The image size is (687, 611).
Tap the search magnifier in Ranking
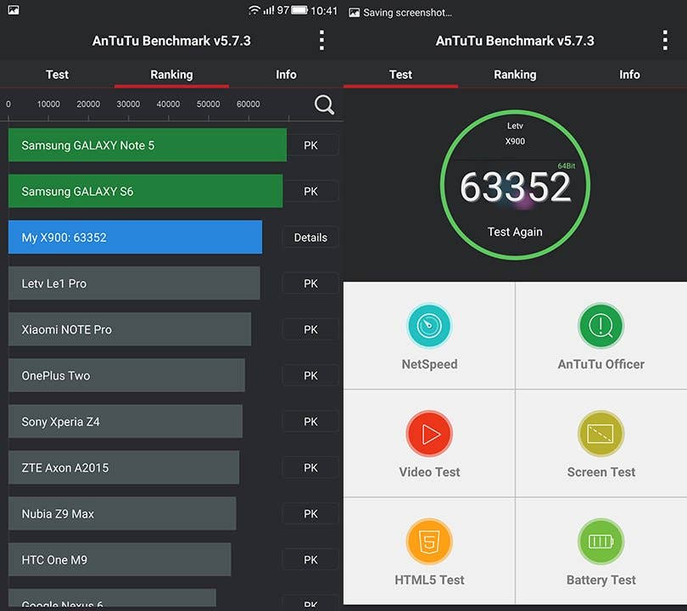324,105
